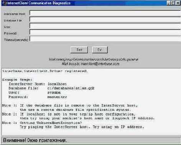Click the InterServer Host label
This screenshot has height=145, width=181.
coord(15,14)
